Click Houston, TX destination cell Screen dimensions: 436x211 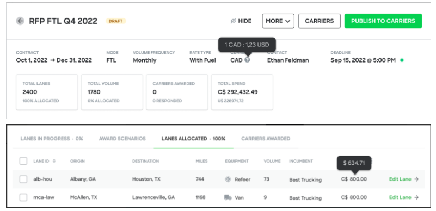(146, 179)
